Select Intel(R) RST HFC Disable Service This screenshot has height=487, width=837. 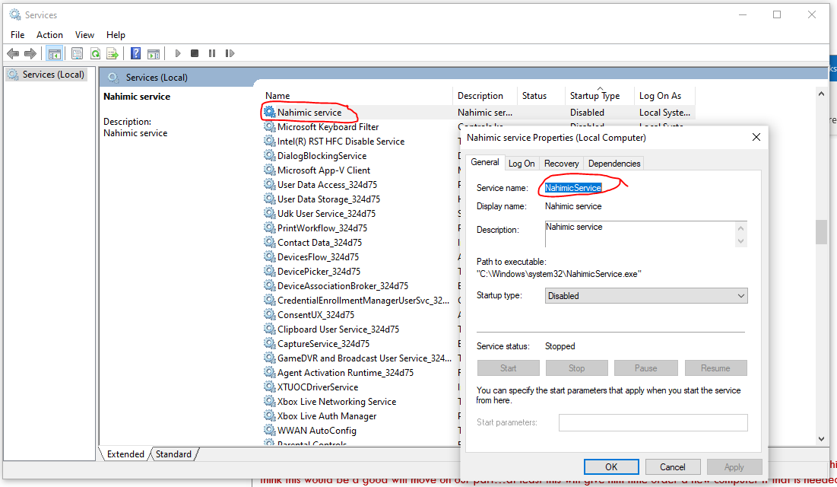coord(341,141)
